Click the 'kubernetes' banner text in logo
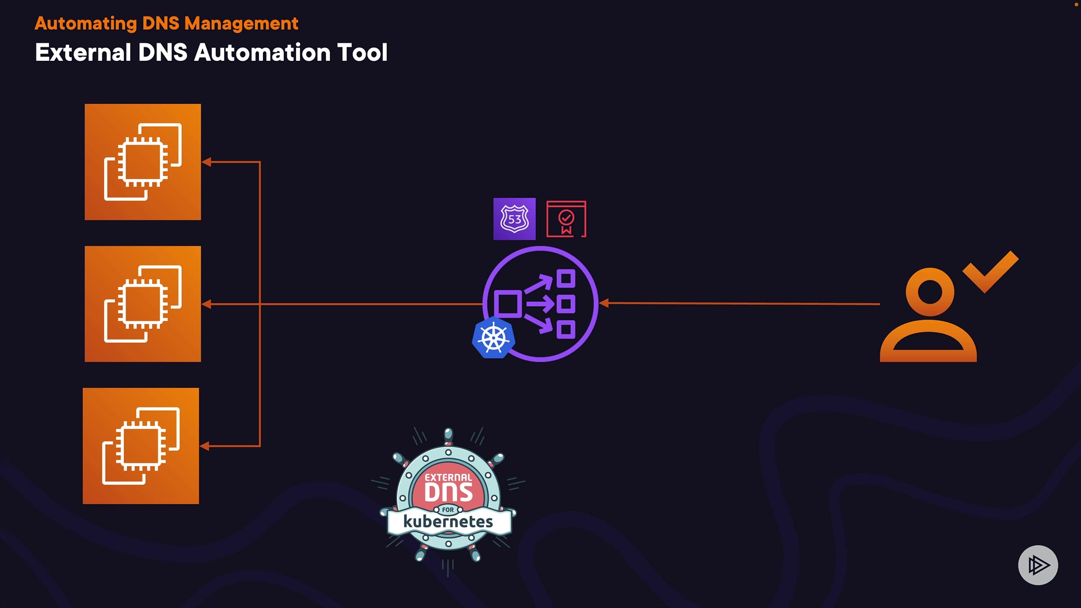 point(448,521)
